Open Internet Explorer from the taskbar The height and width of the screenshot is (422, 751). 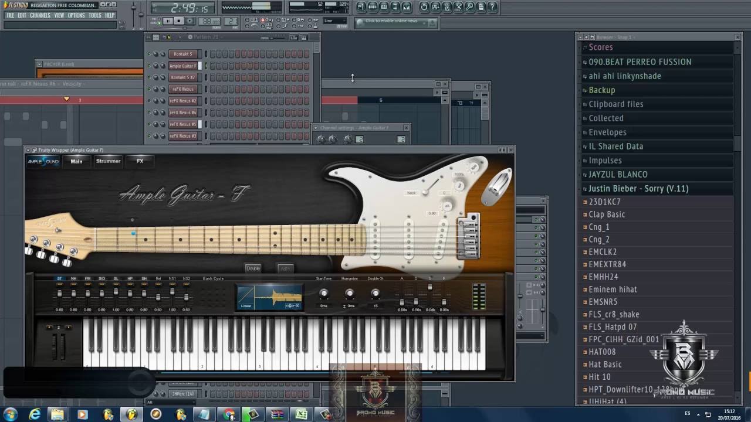[35, 414]
